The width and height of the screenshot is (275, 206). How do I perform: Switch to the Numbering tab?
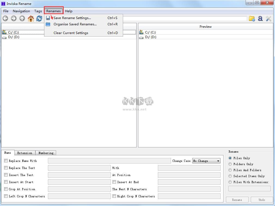click(x=46, y=153)
